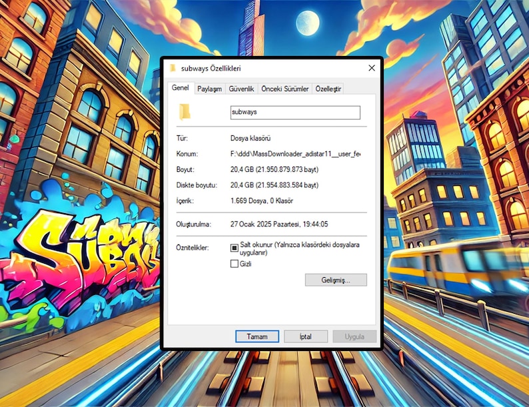Viewport: 529px width, 407px height.
Task: Click the Öznitelikler label
Action: [193, 248]
